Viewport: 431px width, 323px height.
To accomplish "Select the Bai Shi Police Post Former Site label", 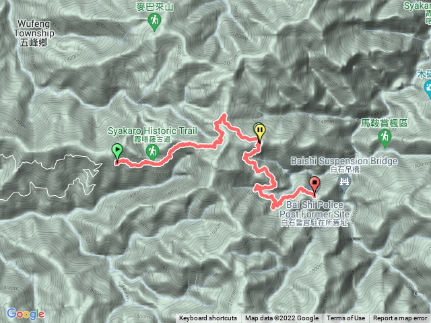I will click(314, 213).
